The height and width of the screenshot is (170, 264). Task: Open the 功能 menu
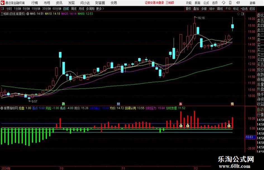click(189, 3)
